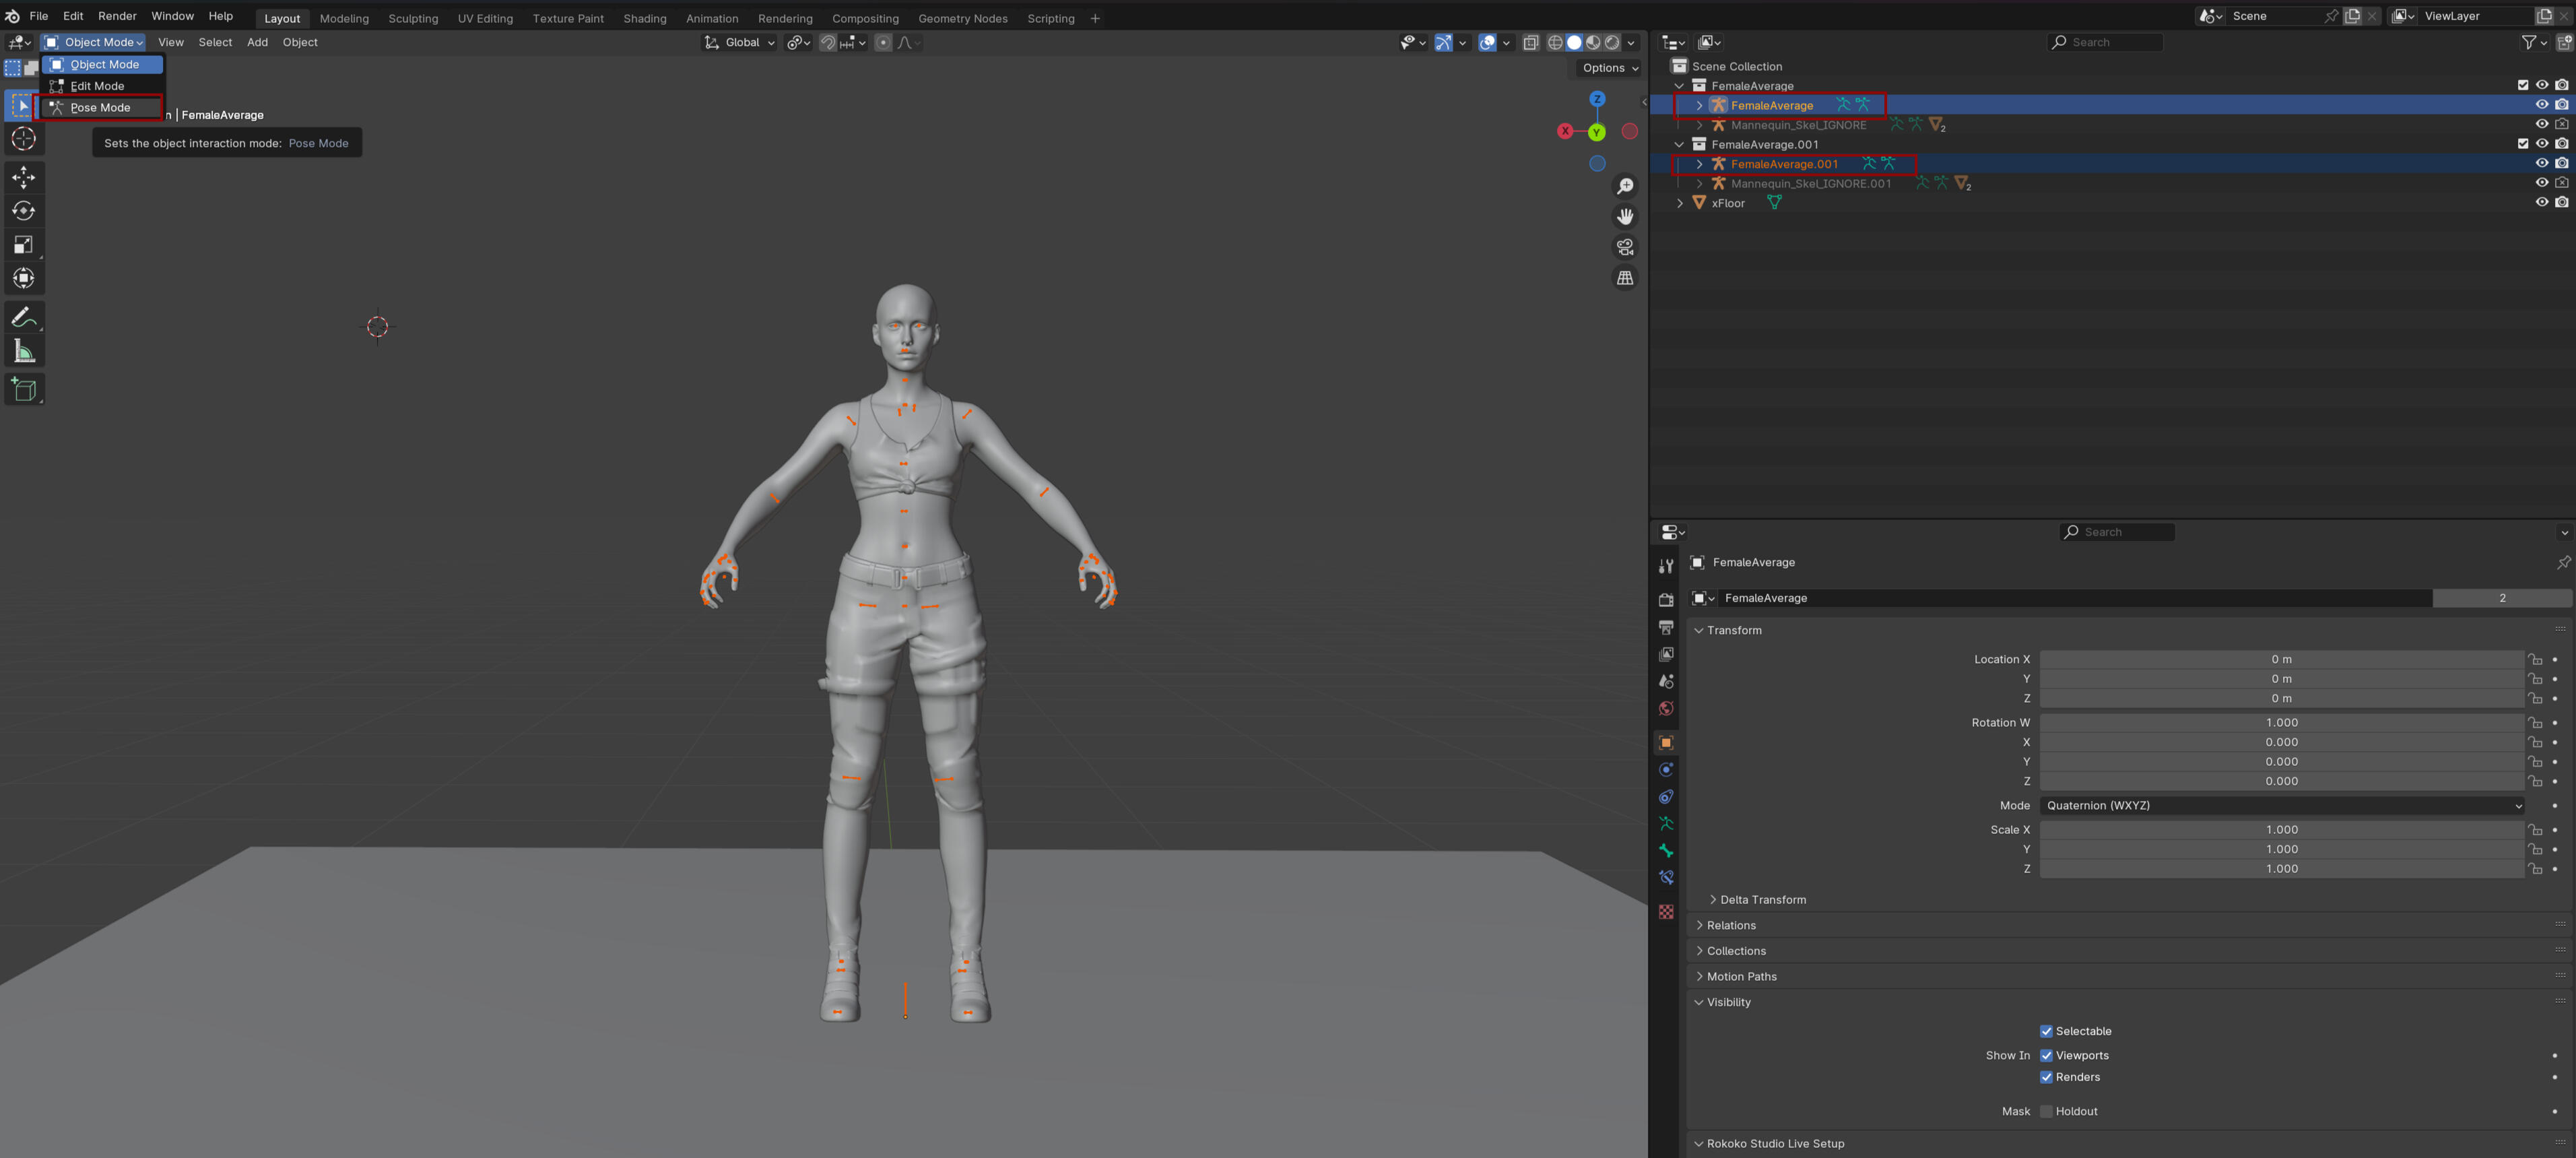The image size is (2576, 1158).
Task: Hide xFloor in outliner viewport
Action: tap(2541, 203)
